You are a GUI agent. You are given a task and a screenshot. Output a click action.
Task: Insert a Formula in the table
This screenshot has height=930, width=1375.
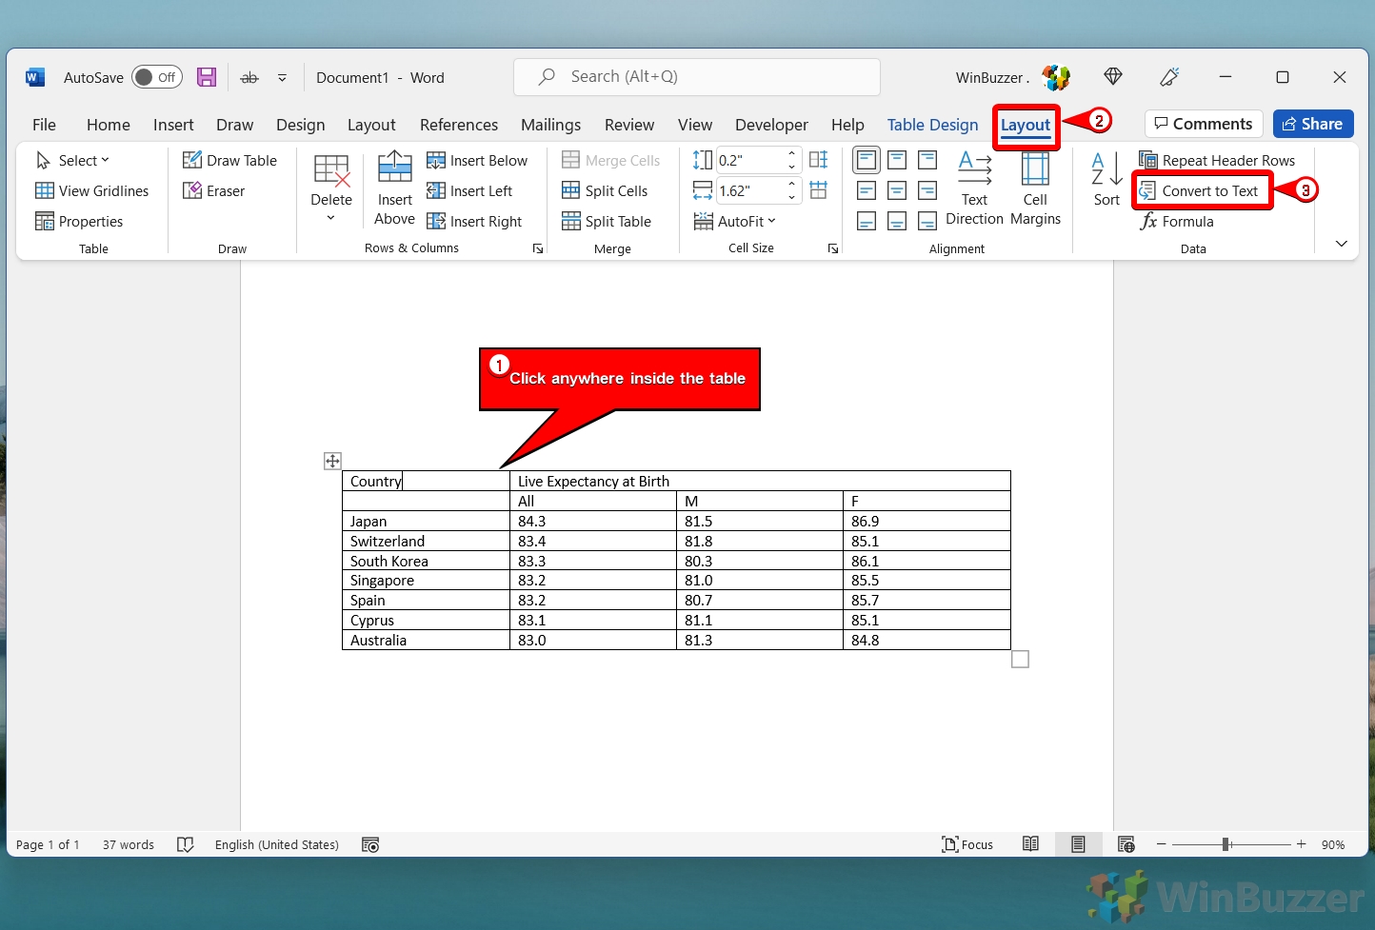pos(1177,222)
